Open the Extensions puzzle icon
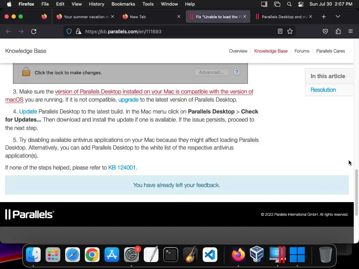Screen dimensions: 359x269 click(x=338, y=31)
